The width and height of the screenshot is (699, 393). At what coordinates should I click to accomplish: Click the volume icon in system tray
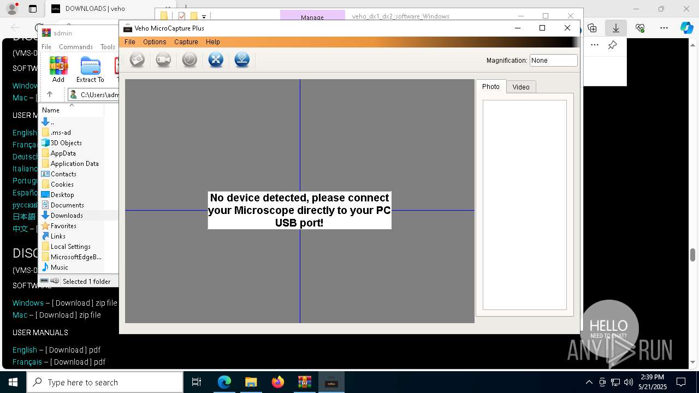[x=628, y=382]
